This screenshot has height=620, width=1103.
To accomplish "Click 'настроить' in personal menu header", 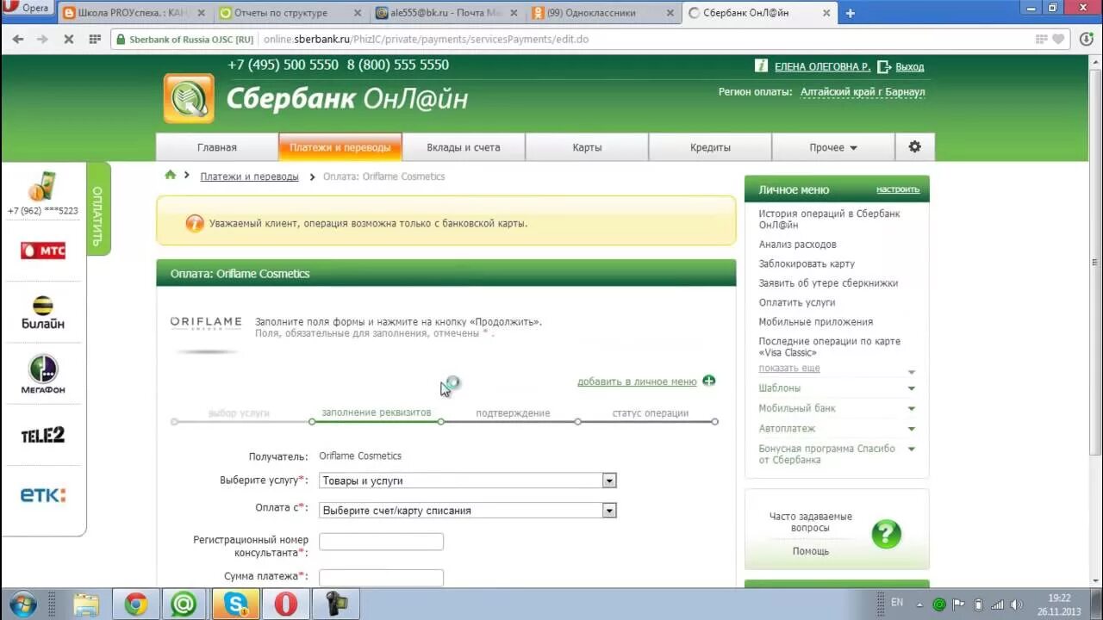I will [x=898, y=189].
